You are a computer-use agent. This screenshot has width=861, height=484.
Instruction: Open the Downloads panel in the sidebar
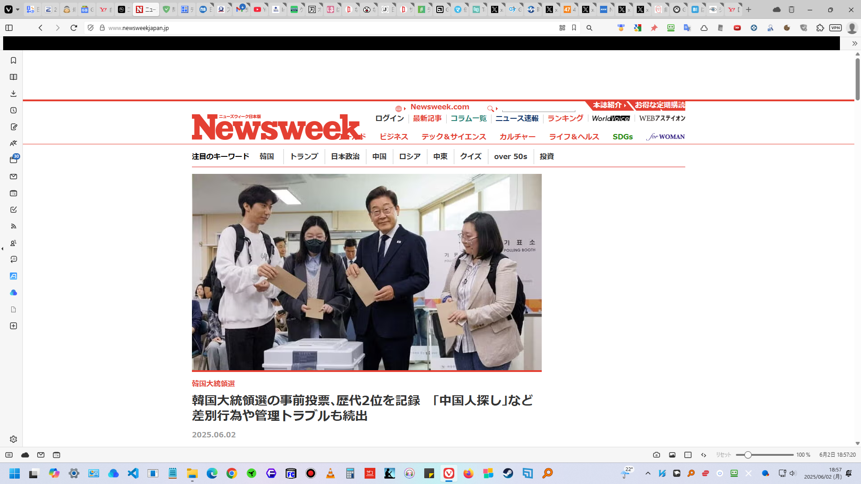coord(13,93)
